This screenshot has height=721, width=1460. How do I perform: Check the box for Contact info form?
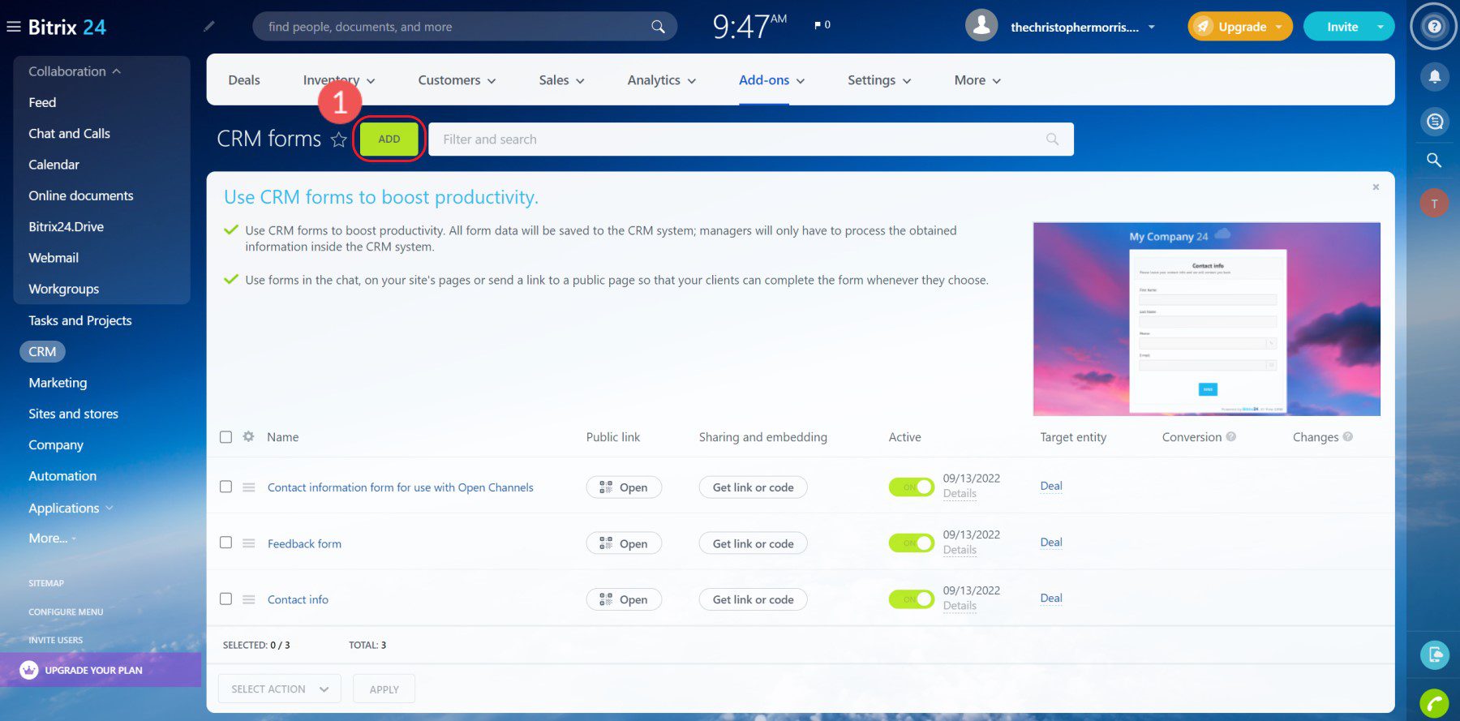click(226, 599)
